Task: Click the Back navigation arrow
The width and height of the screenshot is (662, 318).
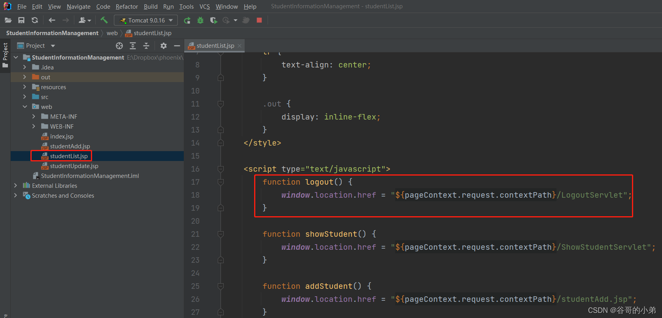Action: pyautogui.click(x=52, y=20)
